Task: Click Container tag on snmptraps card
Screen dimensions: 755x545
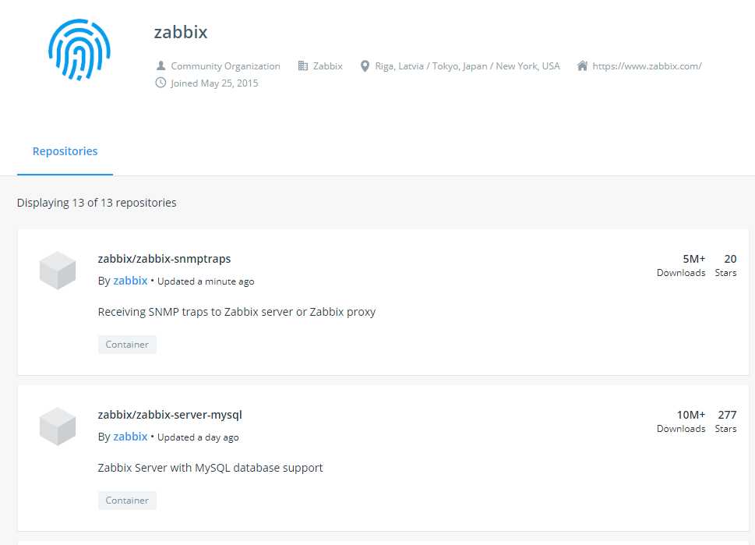Action: pos(127,345)
